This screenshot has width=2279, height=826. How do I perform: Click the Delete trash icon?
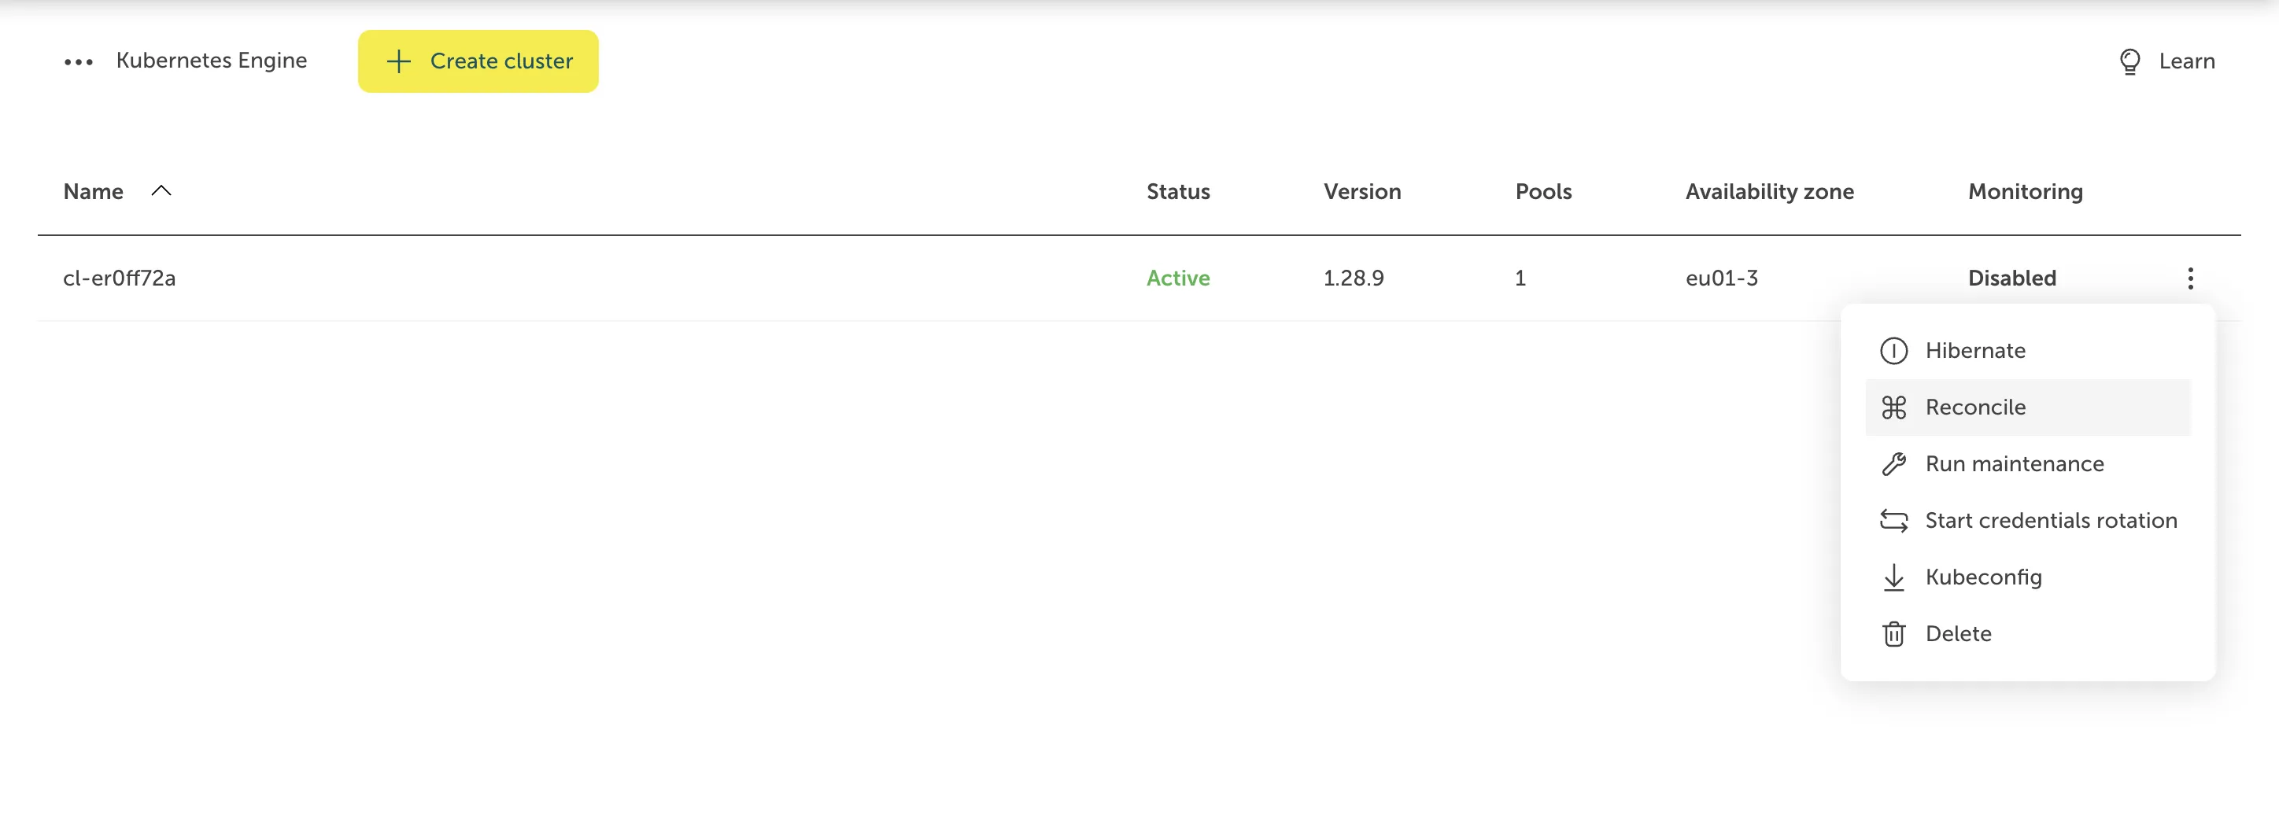[1894, 633]
